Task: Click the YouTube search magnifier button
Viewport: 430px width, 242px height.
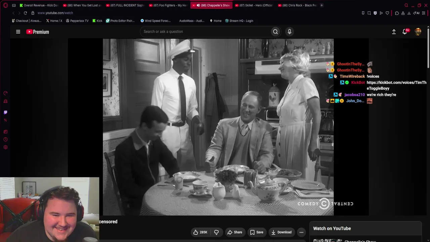Action: coord(275,32)
